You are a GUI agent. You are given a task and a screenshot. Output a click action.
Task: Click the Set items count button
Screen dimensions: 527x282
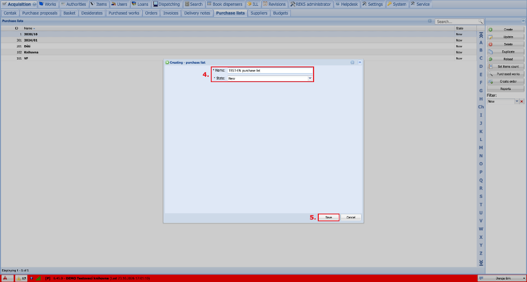pyautogui.click(x=505, y=66)
